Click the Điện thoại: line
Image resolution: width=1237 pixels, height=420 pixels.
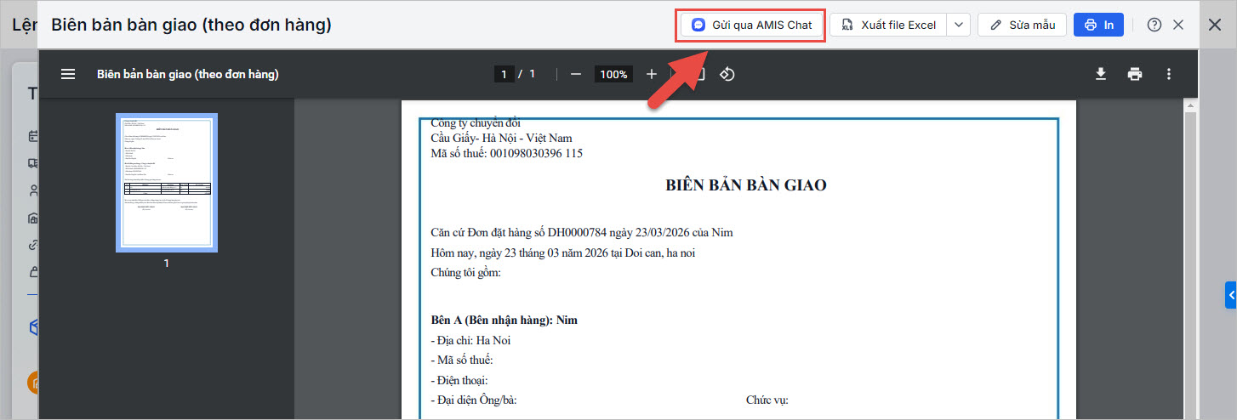click(x=459, y=380)
